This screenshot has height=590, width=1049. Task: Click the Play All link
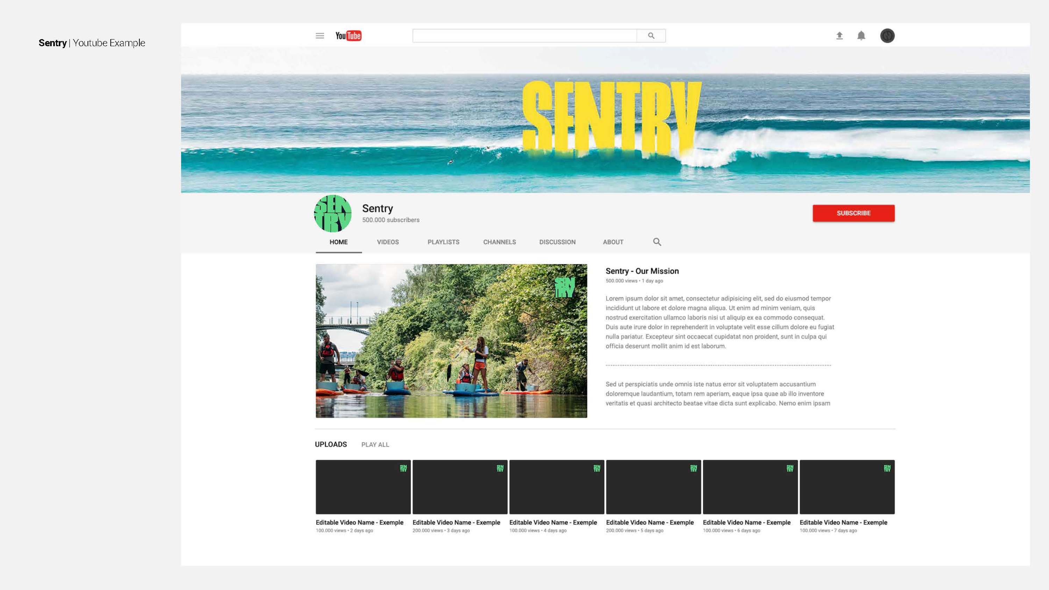[375, 445]
